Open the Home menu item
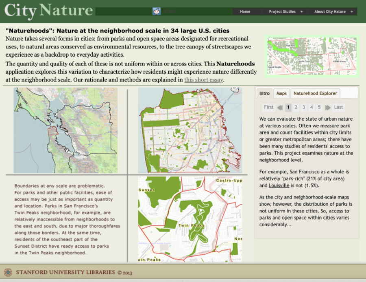Viewport: 366px width, 282px height. pos(245,12)
